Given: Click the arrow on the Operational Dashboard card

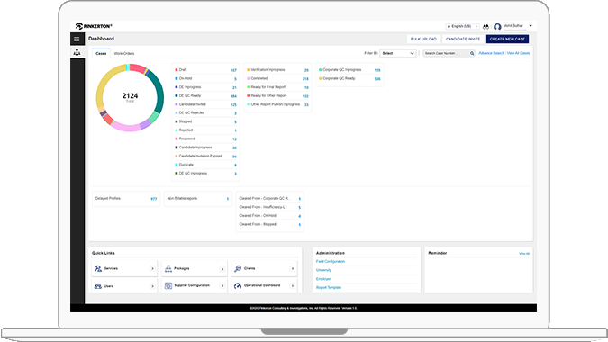Looking at the screenshot, I should (x=293, y=286).
